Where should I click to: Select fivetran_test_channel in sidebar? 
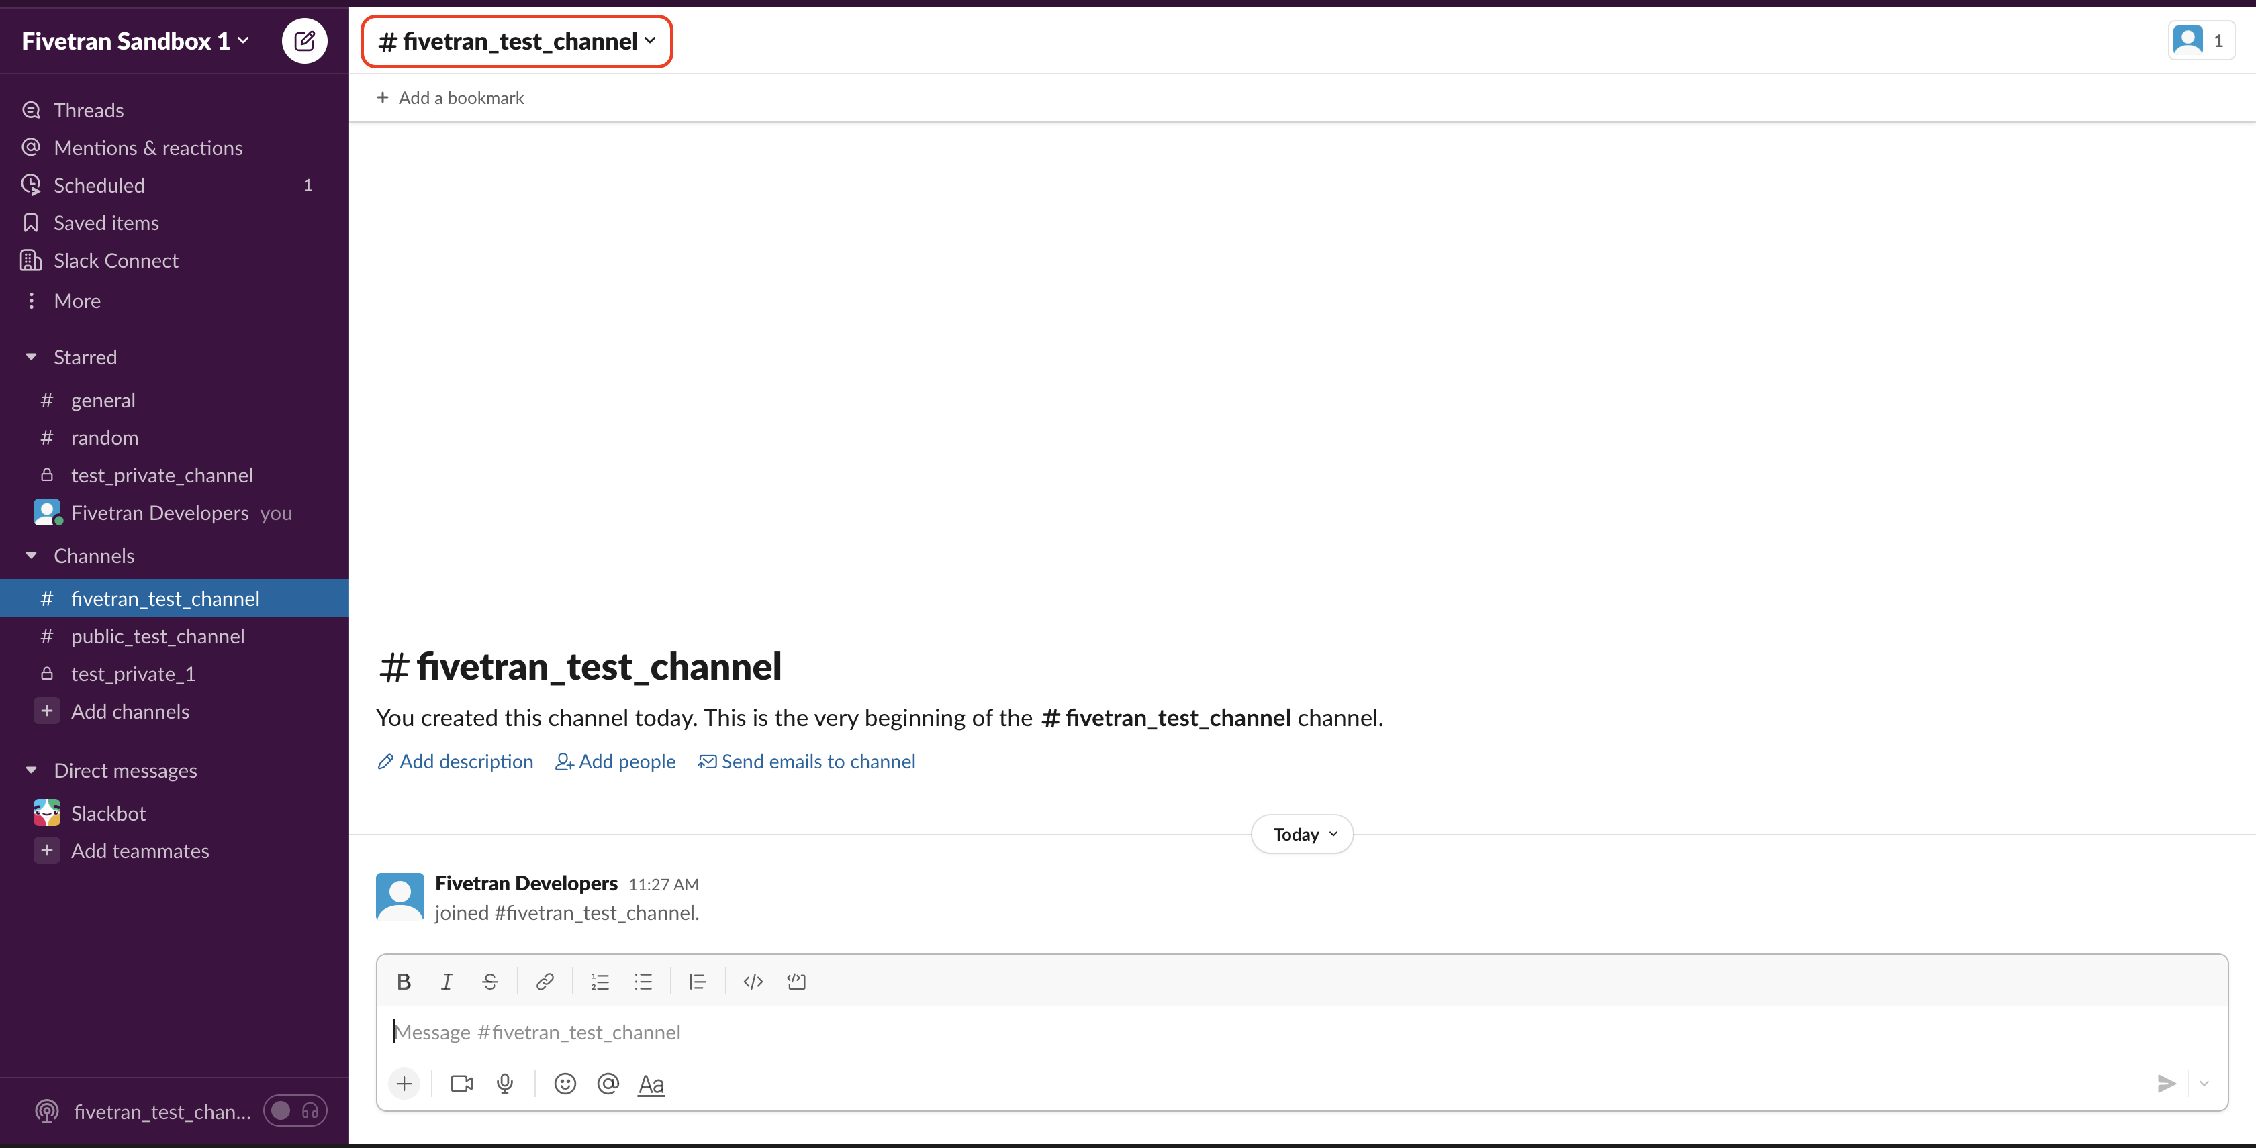tap(175, 598)
